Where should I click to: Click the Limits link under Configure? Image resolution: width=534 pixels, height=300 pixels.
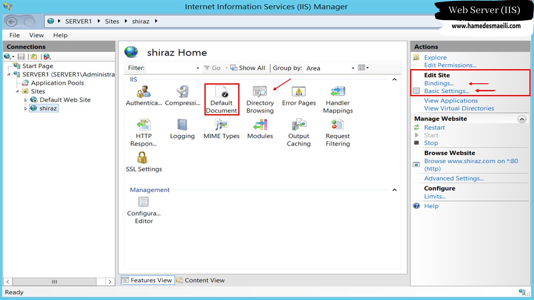click(435, 196)
